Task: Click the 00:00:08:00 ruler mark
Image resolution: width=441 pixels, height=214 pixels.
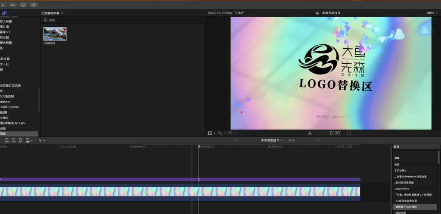Action: [275, 147]
